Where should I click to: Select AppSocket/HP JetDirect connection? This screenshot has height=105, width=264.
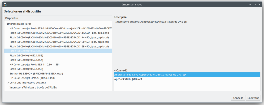pos(128,79)
